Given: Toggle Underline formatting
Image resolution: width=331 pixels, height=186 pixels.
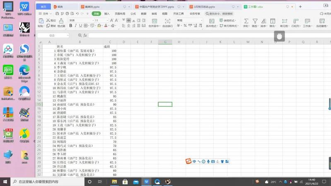Looking at the screenshot, I should coord(80,26).
